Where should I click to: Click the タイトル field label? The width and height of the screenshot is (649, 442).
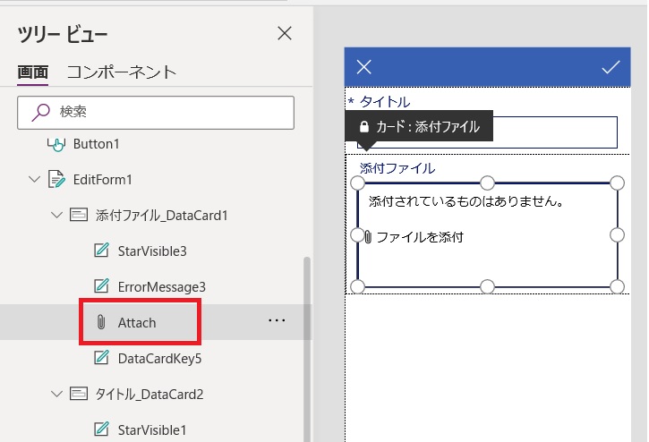(385, 102)
